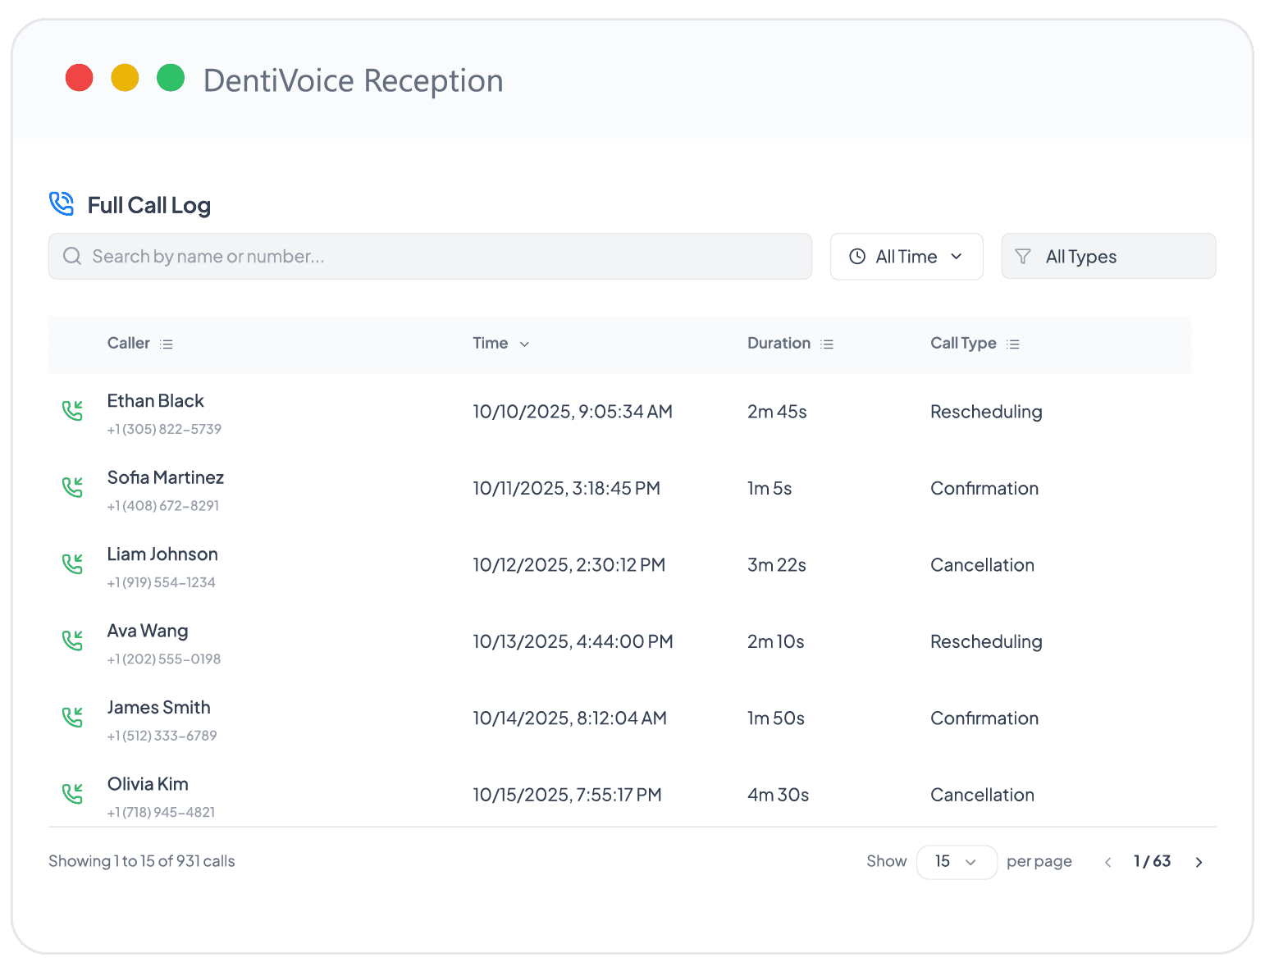This screenshot has width=1265, height=976.
Task: Toggle the Time column sort order
Action: 524,344
